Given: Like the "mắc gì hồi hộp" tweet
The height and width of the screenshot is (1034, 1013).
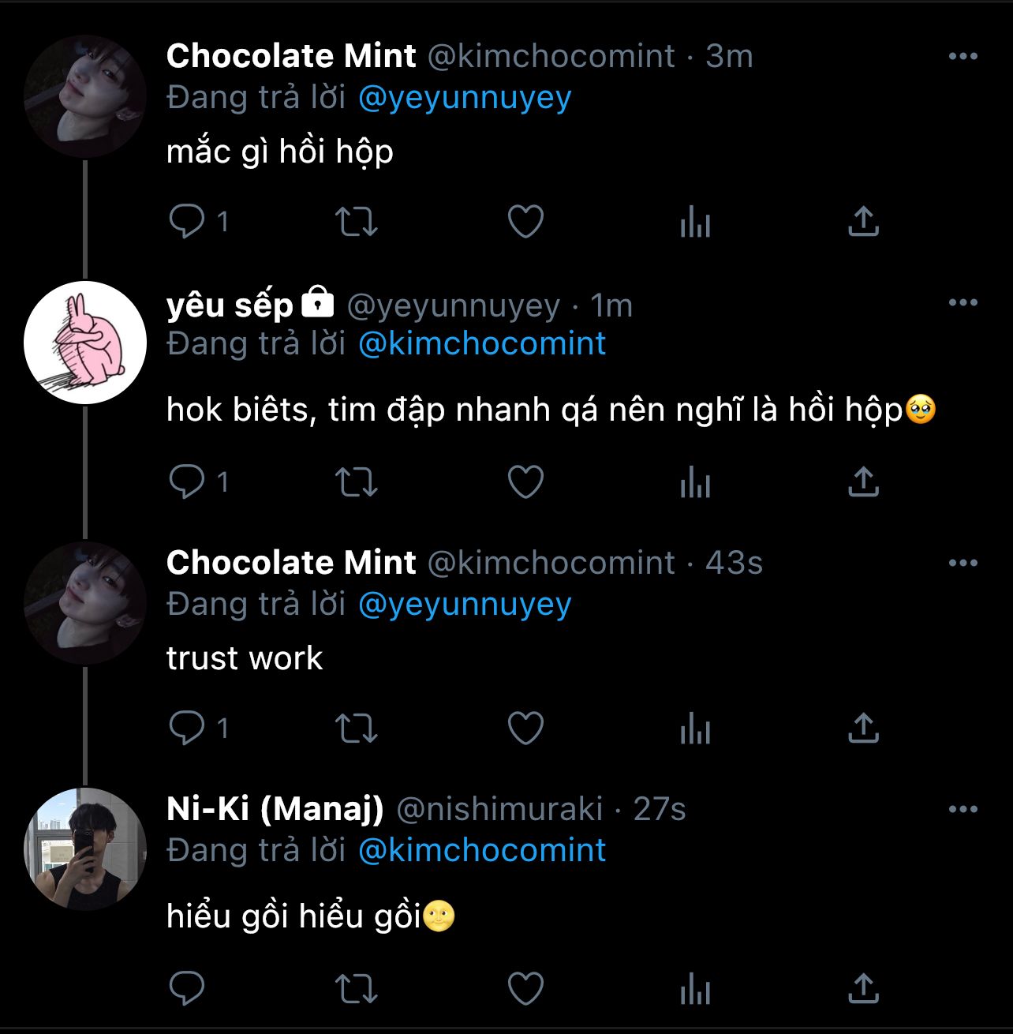Looking at the screenshot, I should pos(525,222).
